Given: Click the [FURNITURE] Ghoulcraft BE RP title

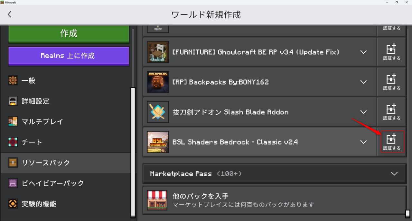Looking at the screenshot, I should (x=256, y=52).
